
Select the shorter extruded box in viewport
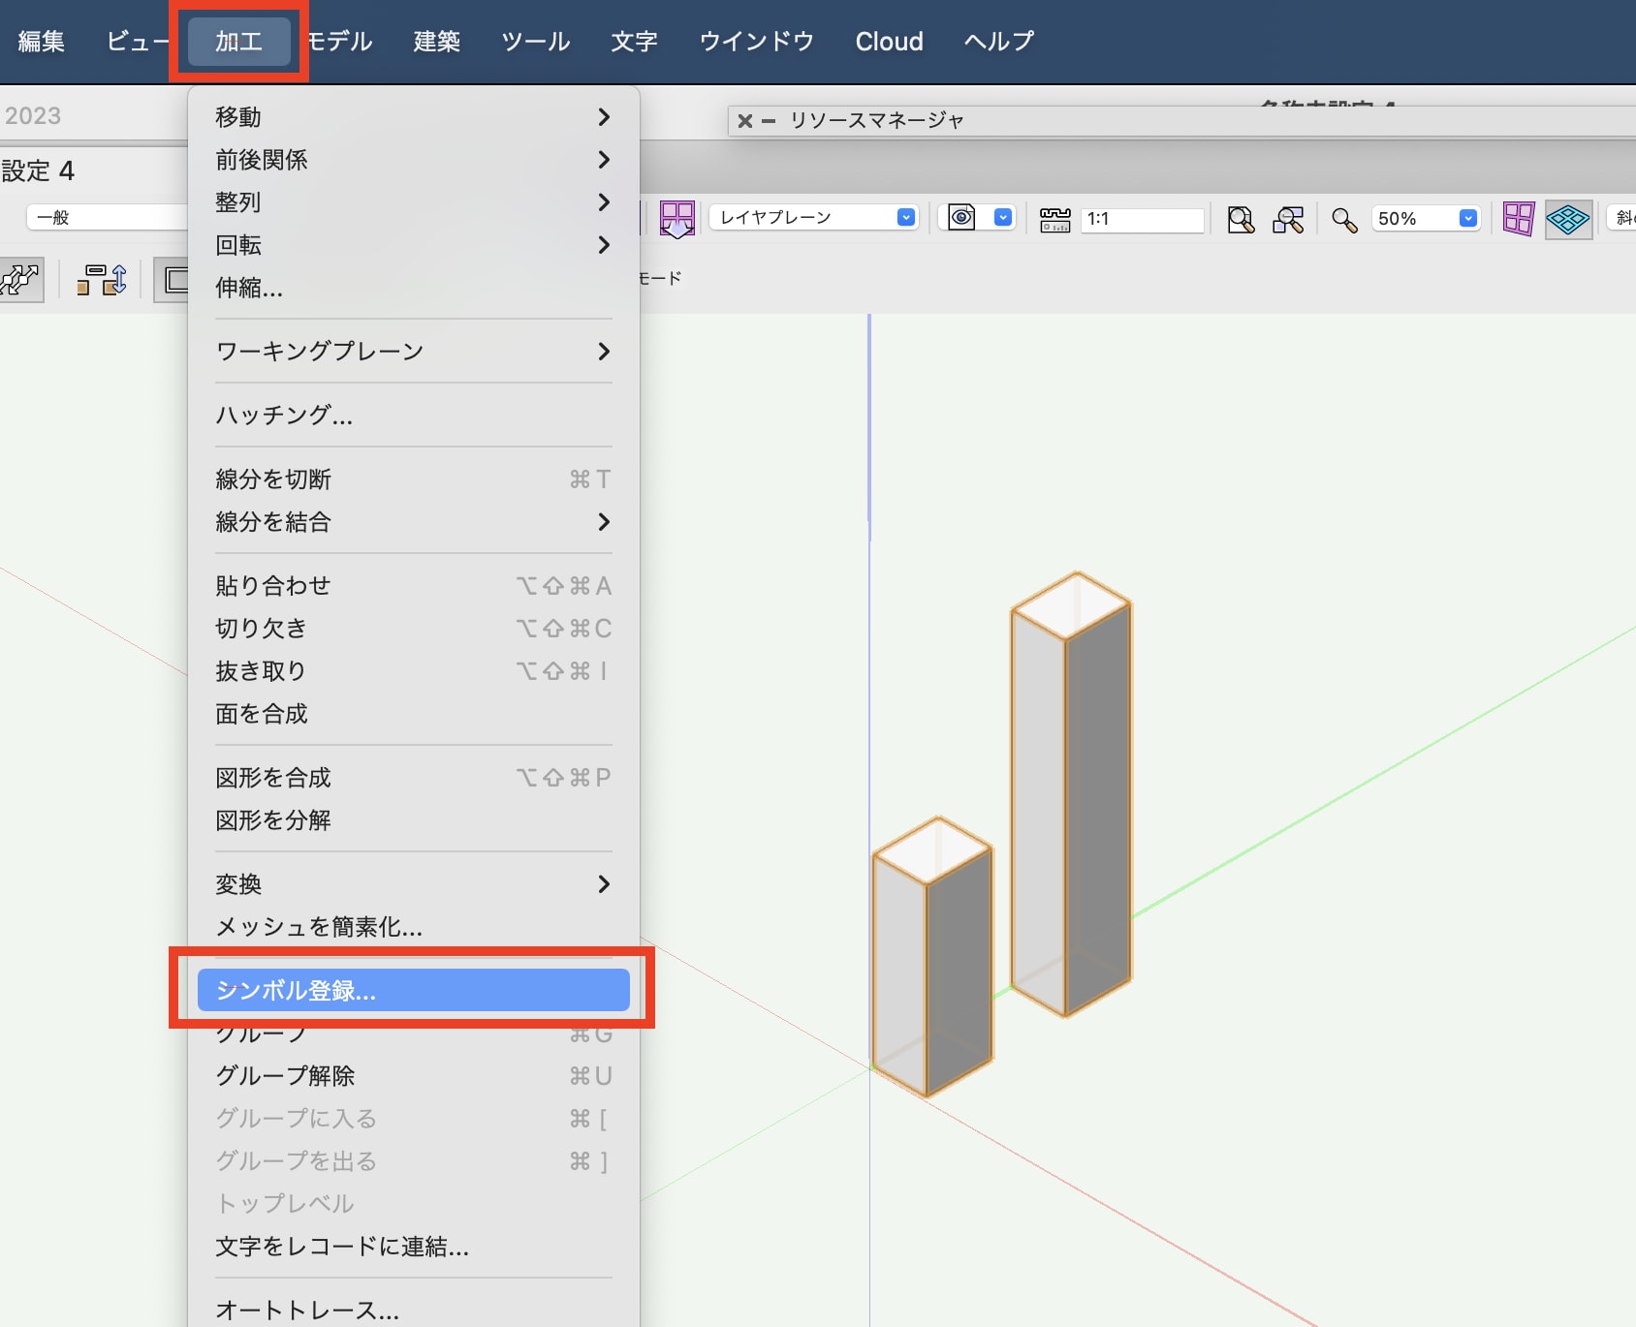(932, 957)
